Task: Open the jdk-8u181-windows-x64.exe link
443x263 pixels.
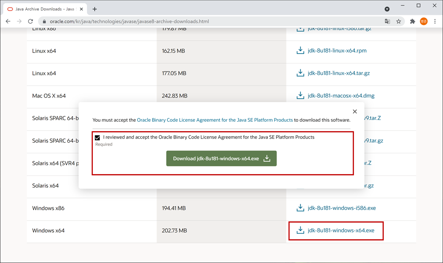Action: (x=341, y=231)
